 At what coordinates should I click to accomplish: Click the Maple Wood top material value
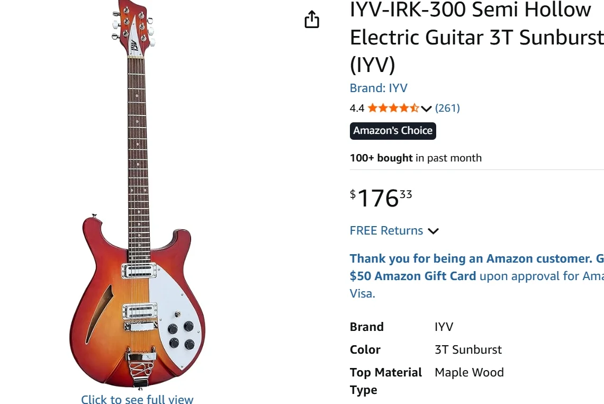tap(469, 372)
